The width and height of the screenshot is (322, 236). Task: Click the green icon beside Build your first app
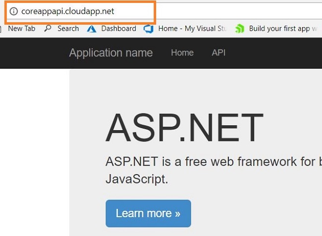[x=239, y=29]
